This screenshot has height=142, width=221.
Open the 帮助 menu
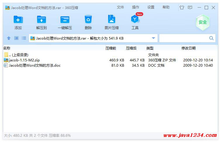coord(166,7)
